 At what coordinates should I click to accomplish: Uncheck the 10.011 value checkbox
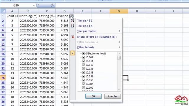(x=83, y=61)
